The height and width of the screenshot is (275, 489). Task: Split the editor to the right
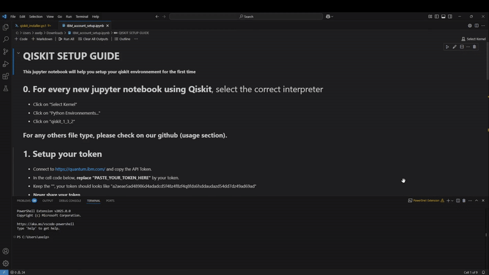[477, 26]
